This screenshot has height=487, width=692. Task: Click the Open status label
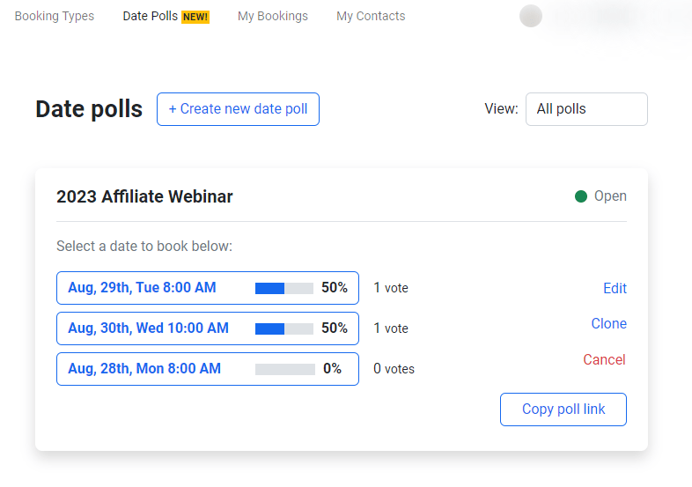click(x=610, y=196)
